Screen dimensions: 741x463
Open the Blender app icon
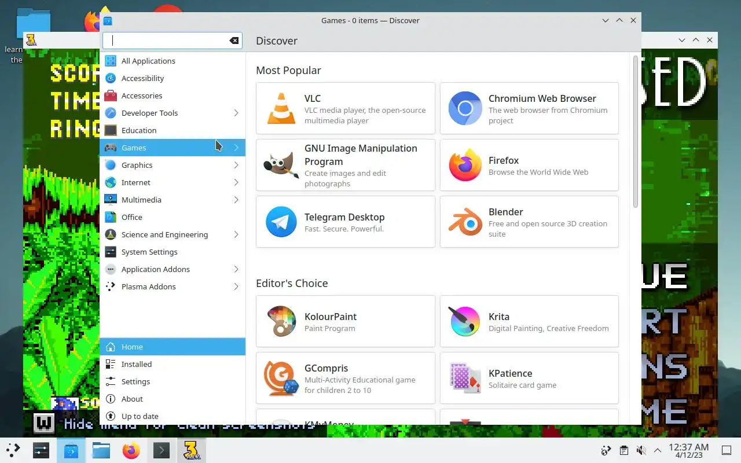click(x=465, y=222)
